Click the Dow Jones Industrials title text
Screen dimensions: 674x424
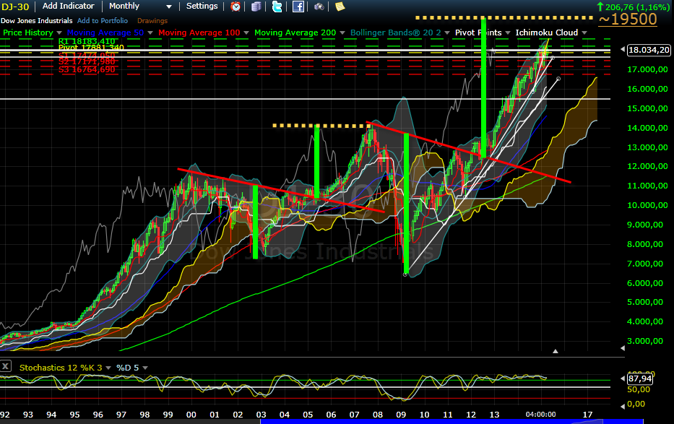click(37, 21)
